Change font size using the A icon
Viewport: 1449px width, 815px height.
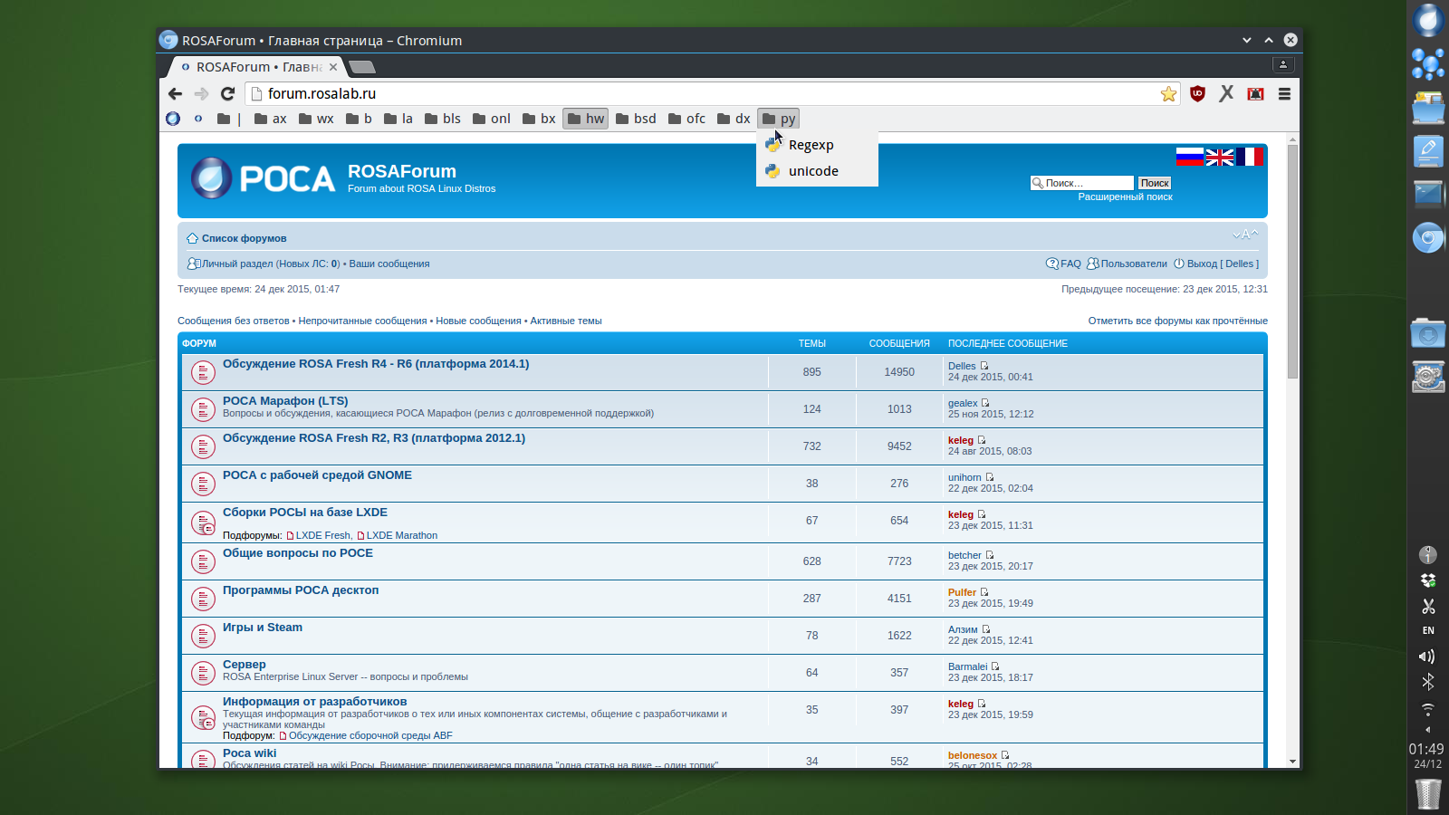(1245, 235)
